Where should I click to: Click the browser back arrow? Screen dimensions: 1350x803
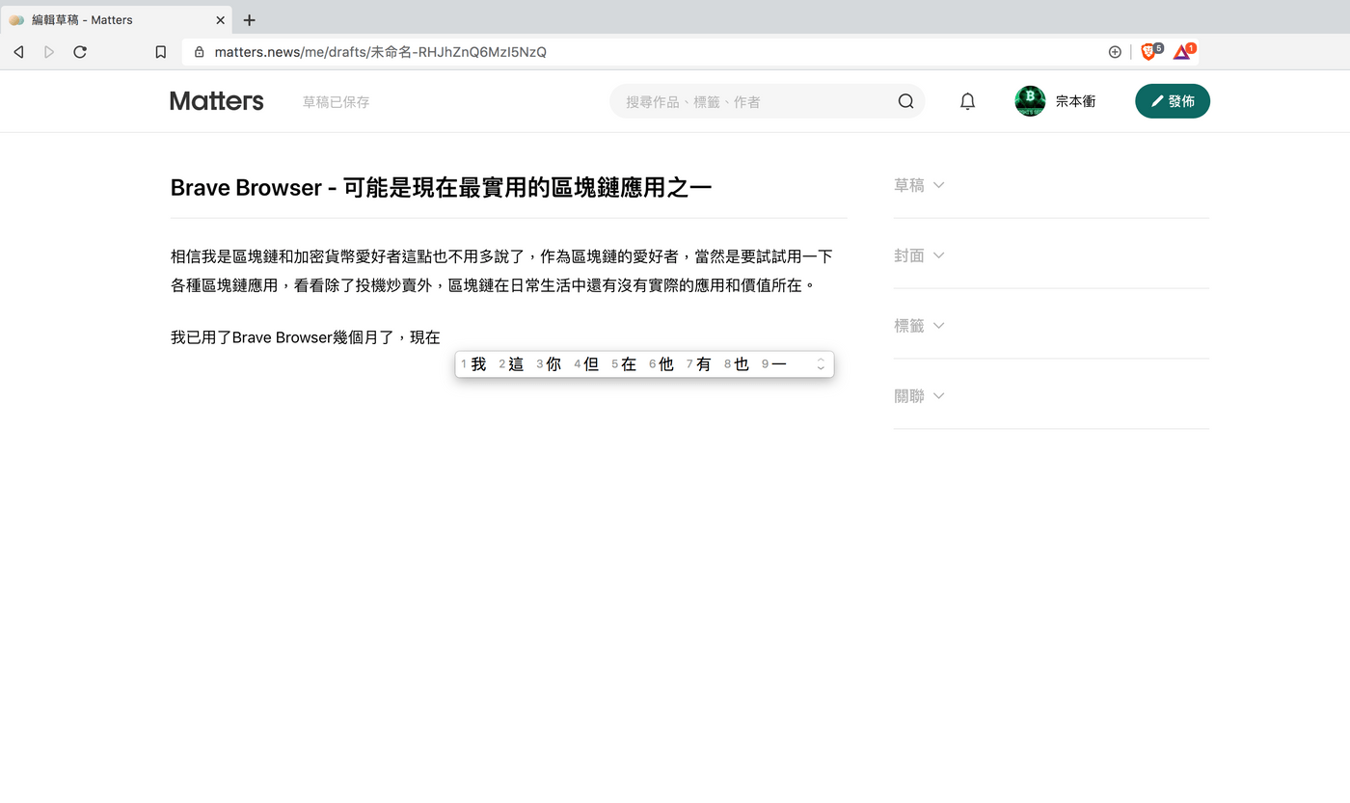click(x=18, y=52)
